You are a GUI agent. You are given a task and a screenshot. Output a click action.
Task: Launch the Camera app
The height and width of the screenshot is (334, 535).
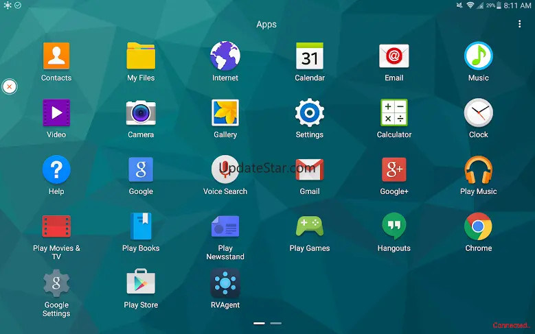pos(141,112)
